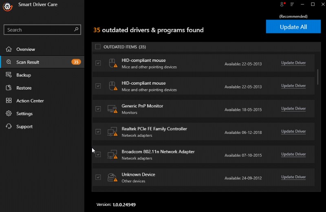Uncheck the Generic PnP Monitor checkbox
The width and height of the screenshot is (326, 212).
click(x=98, y=109)
